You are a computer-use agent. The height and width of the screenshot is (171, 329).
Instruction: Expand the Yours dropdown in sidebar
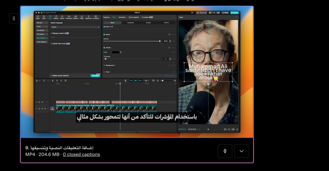tap(42, 27)
